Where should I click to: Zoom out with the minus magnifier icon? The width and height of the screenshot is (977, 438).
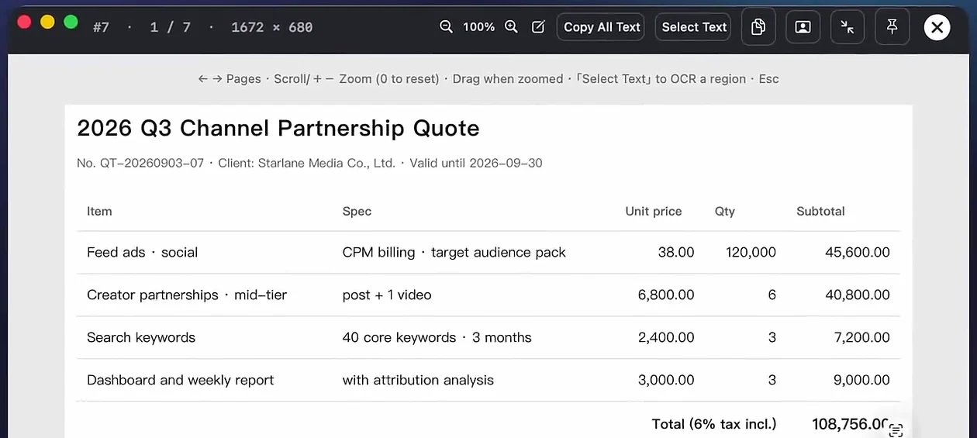pyautogui.click(x=446, y=27)
